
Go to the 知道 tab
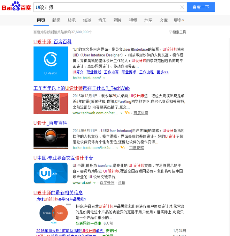(87, 20)
